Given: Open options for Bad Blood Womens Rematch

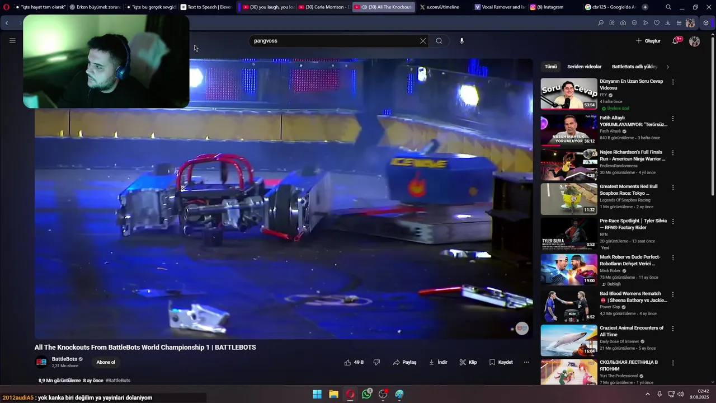Looking at the screenshot, I should [x=673, y=294].
